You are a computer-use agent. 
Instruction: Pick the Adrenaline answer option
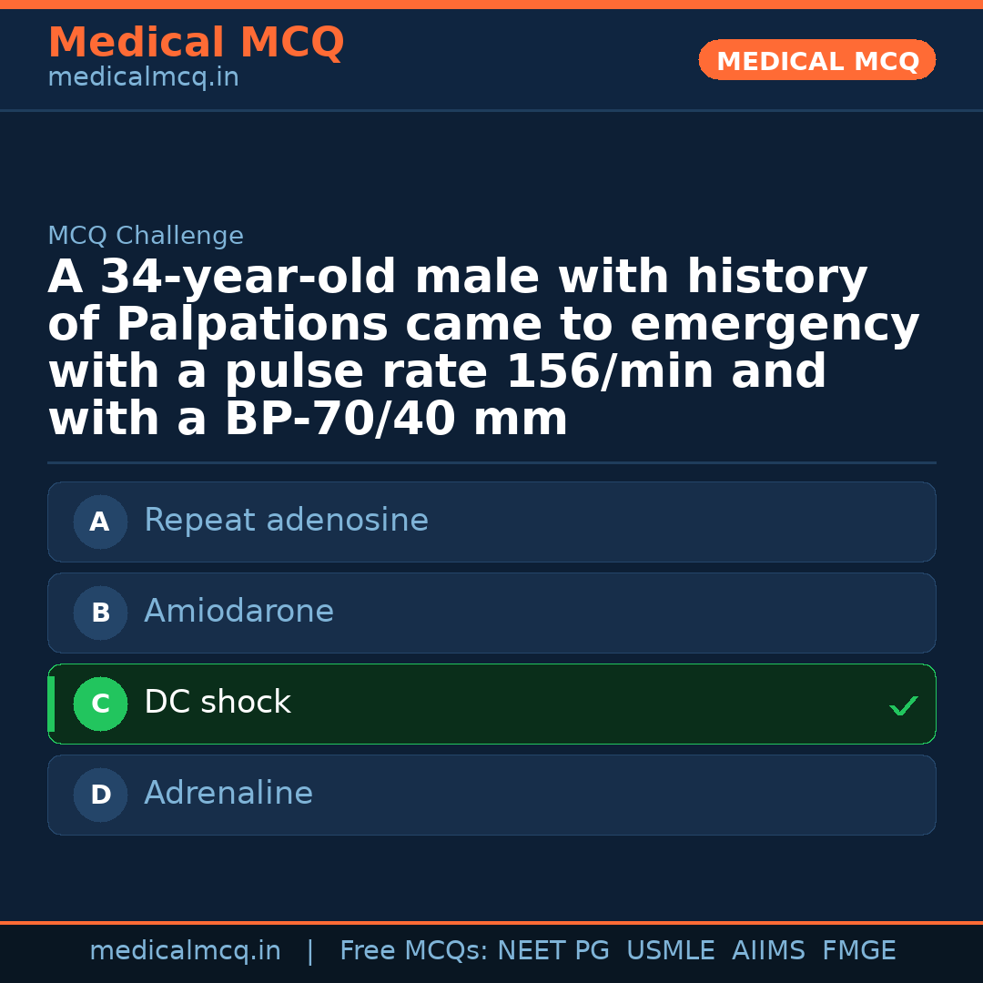pyautogui.click(x=228, y=795)
